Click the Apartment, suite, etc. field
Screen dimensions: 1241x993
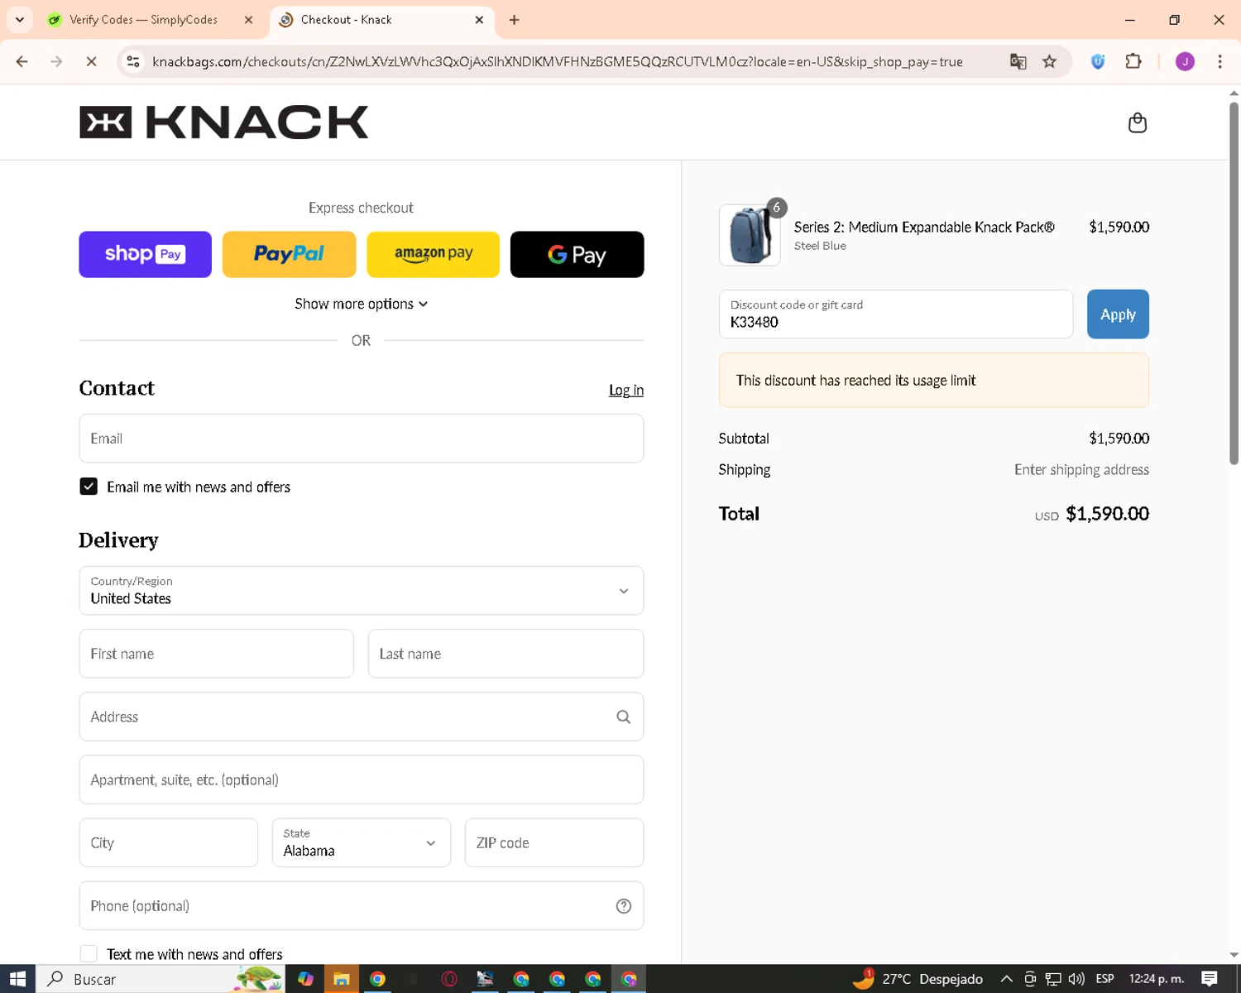pyautogui.click(x=361, y=780)
